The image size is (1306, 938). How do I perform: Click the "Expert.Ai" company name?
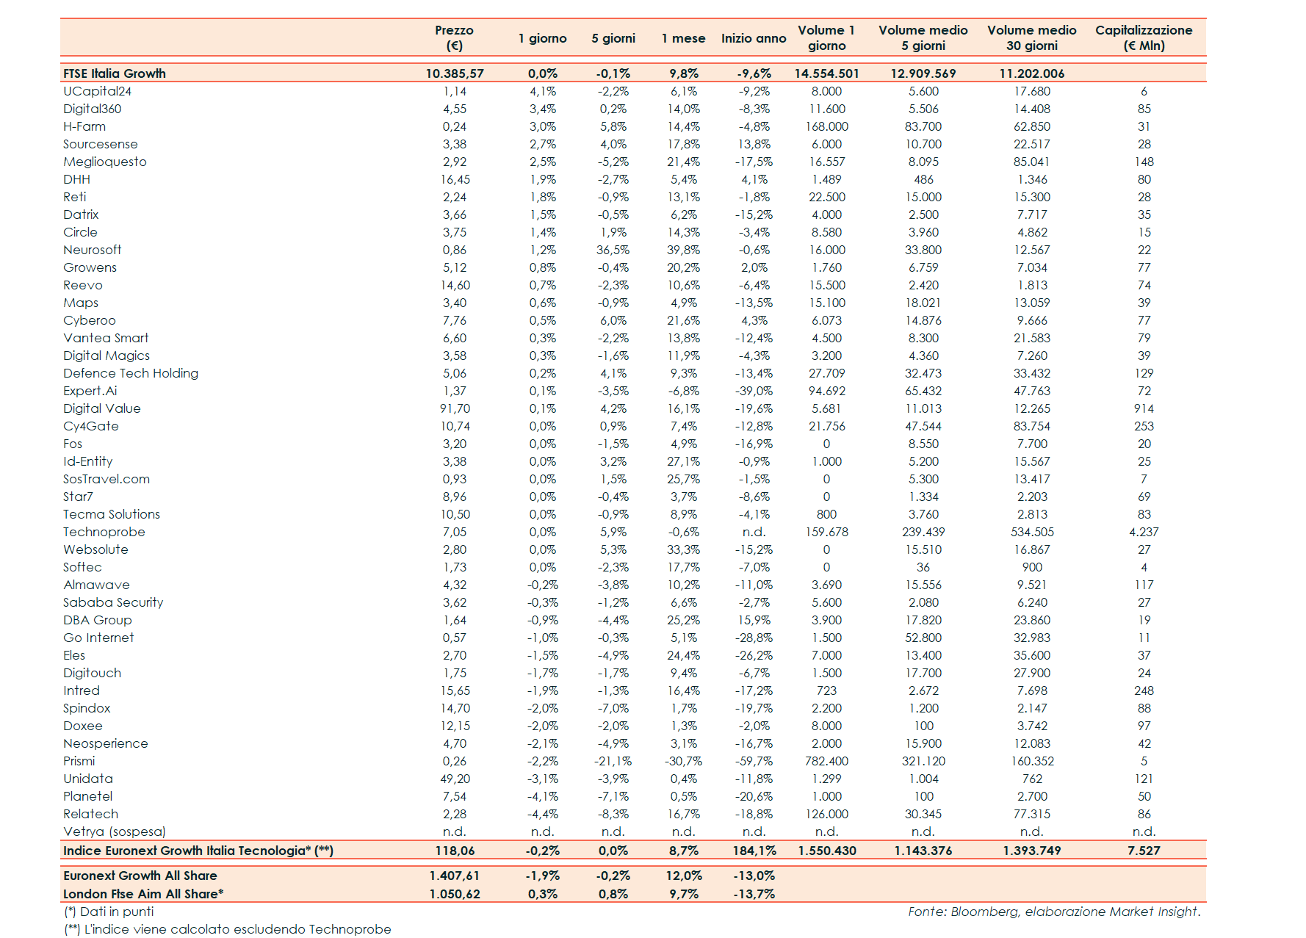coord(90,391)
